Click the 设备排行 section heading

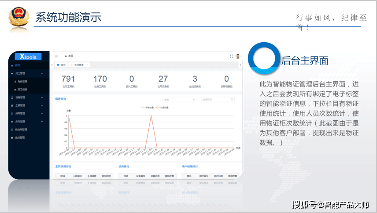tap(124, 166)
